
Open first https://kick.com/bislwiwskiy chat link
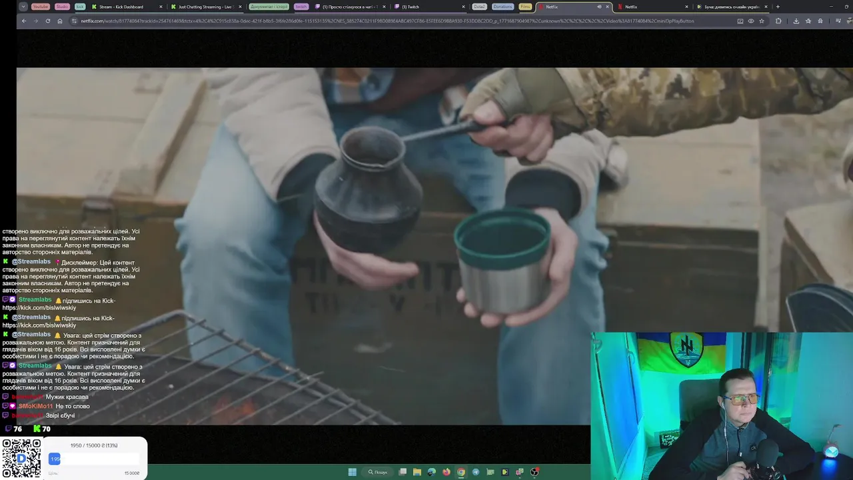coord(39,308)
